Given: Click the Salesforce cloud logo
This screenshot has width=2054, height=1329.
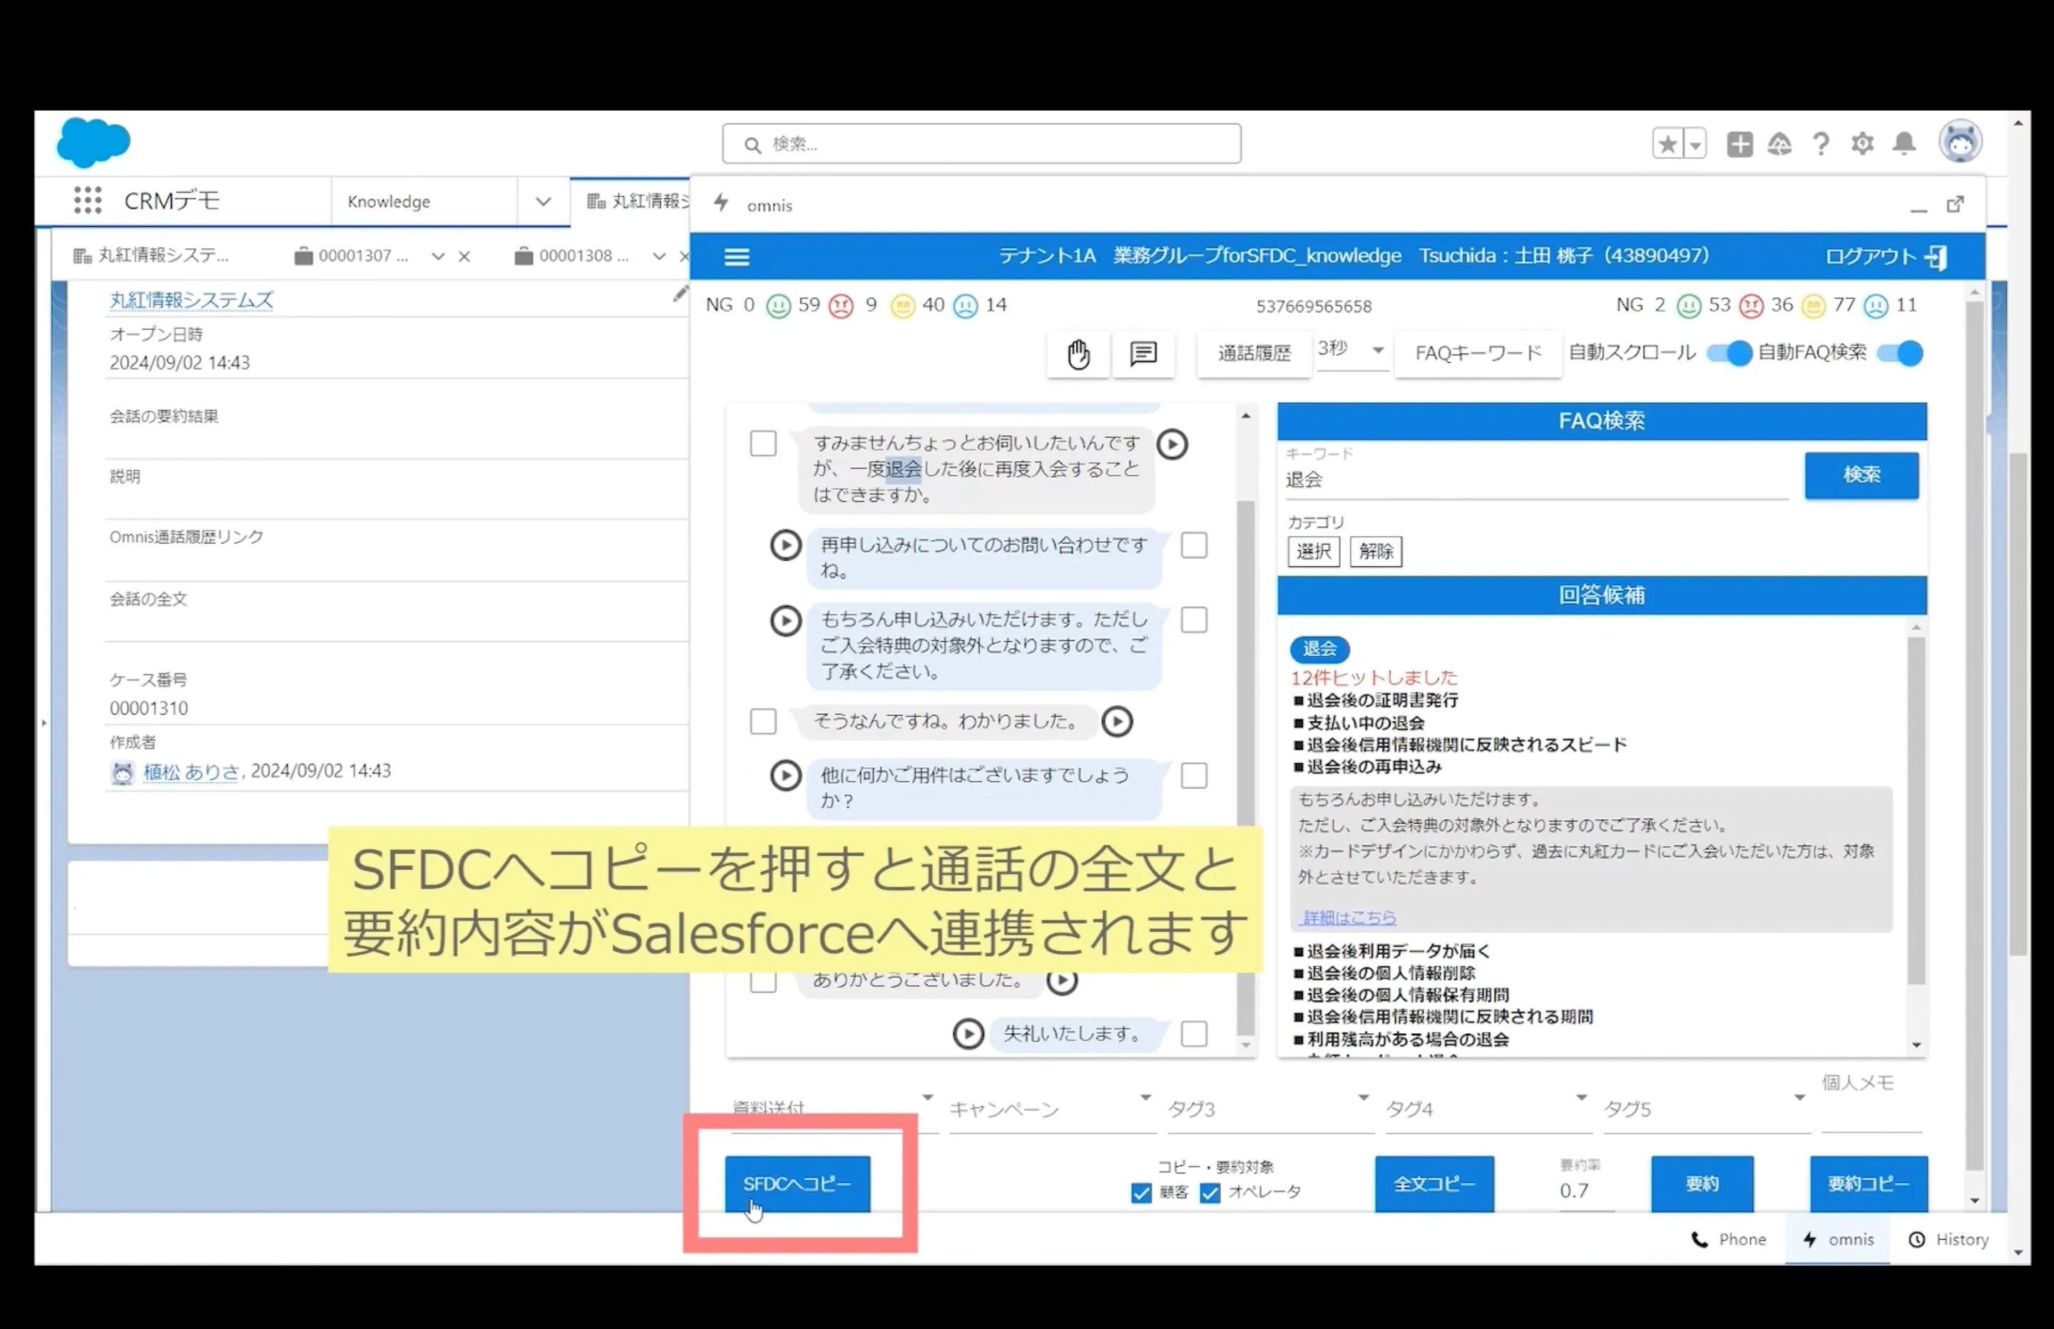Looking at the screenshot, I should point(93,143).
